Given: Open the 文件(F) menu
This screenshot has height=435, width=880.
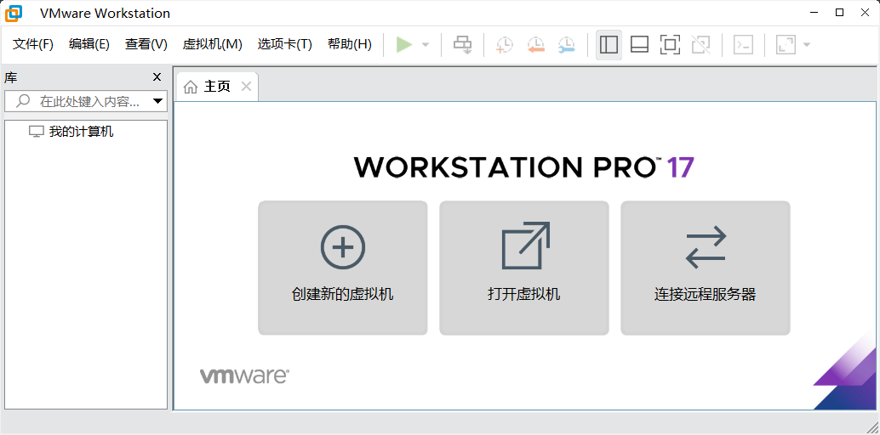Looking at the screenshot, I should click(33, 44).
